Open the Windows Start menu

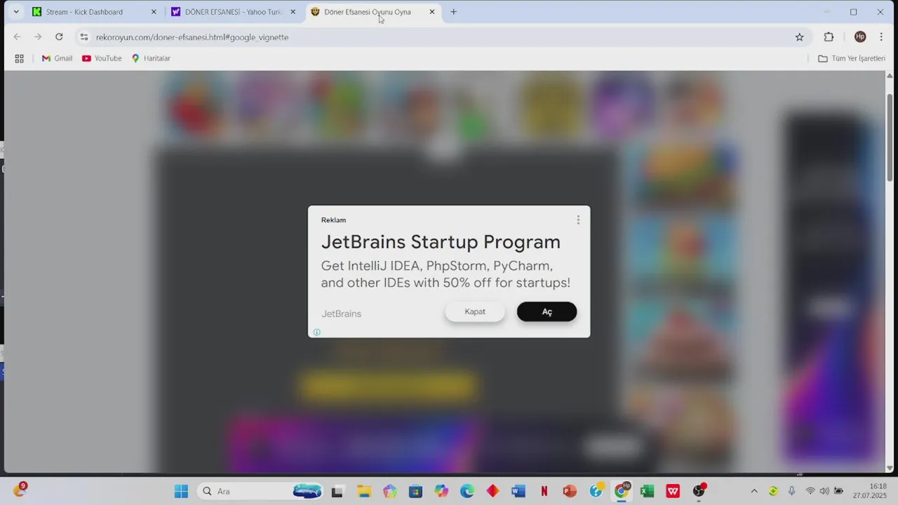(181, 491)
